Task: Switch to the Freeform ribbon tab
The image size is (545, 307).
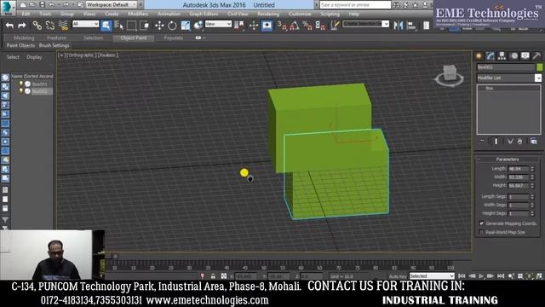Action: [57, 38]
